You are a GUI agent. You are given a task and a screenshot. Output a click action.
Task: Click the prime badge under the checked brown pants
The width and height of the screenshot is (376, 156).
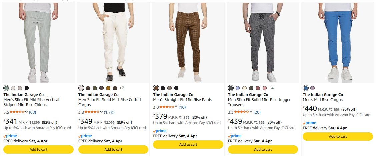click(x=160, y=131)
